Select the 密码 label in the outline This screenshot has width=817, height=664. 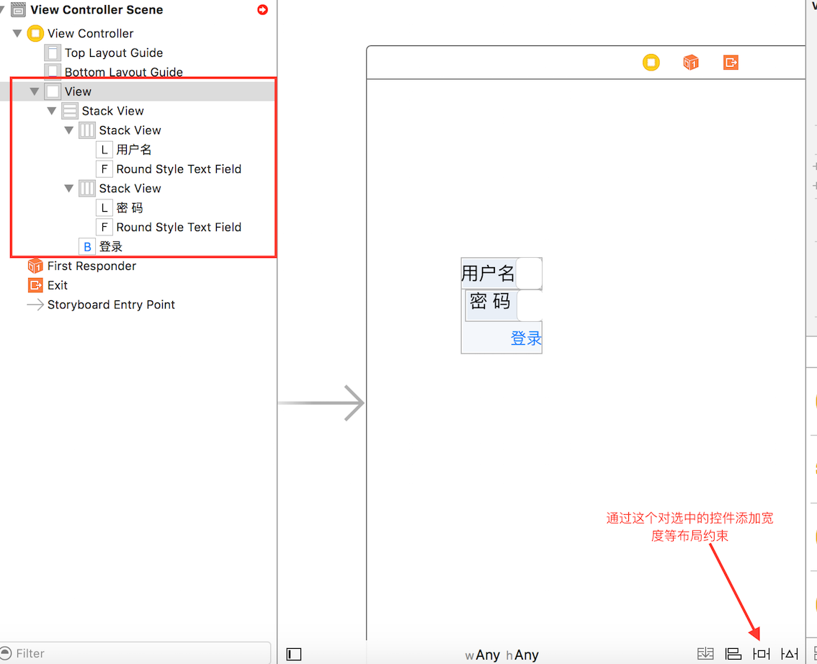click(x=131, y=207)
